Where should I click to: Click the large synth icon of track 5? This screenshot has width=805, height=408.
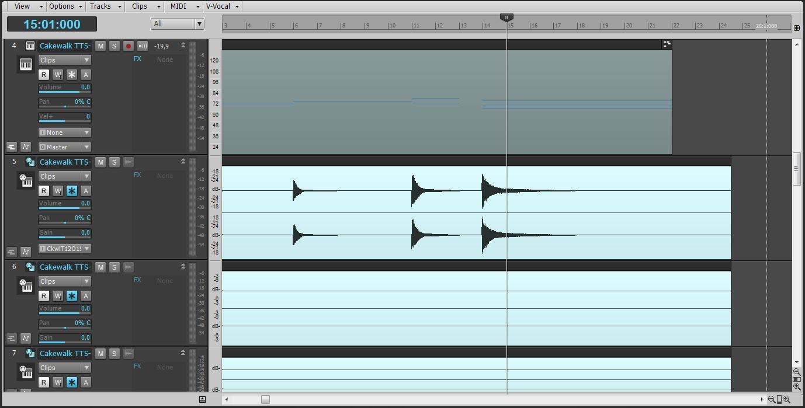point(26,181)
